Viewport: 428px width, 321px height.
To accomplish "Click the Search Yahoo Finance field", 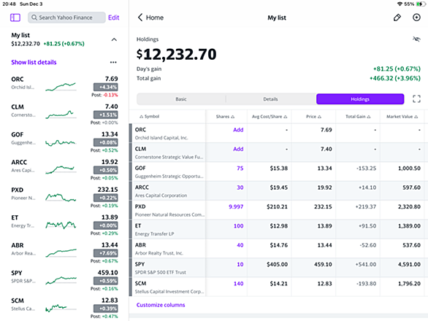I will pyautogui.click(x=66, y=18).
